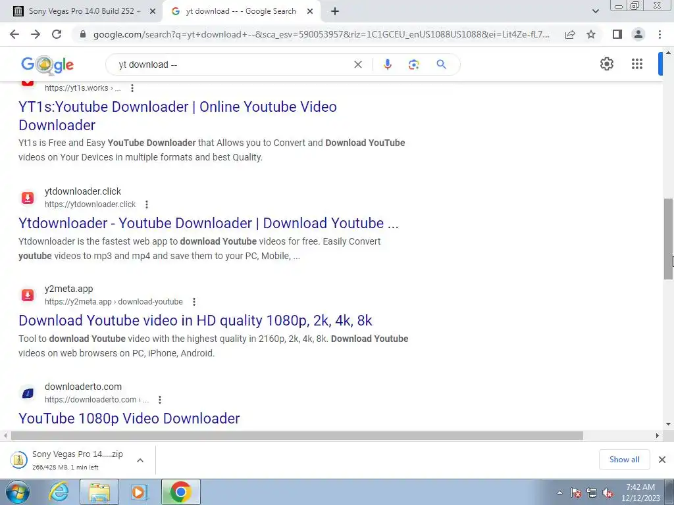
Task: Click the scrollbar up arrow
Action: (669, 53)
